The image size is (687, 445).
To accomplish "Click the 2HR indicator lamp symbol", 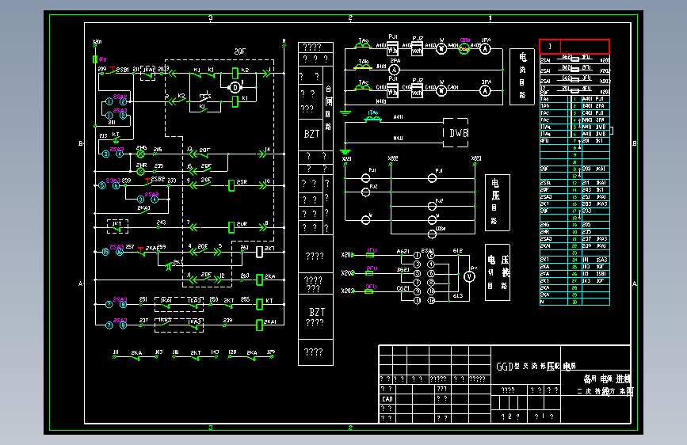I will (140, 171).
